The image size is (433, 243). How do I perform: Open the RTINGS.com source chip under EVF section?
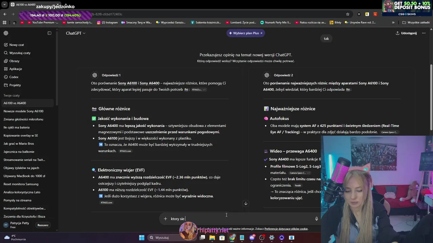point(106,202)
